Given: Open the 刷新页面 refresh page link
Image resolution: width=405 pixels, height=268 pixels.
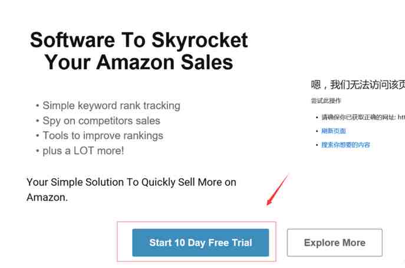Looking at the screenshot, I should tap(334, 131).
